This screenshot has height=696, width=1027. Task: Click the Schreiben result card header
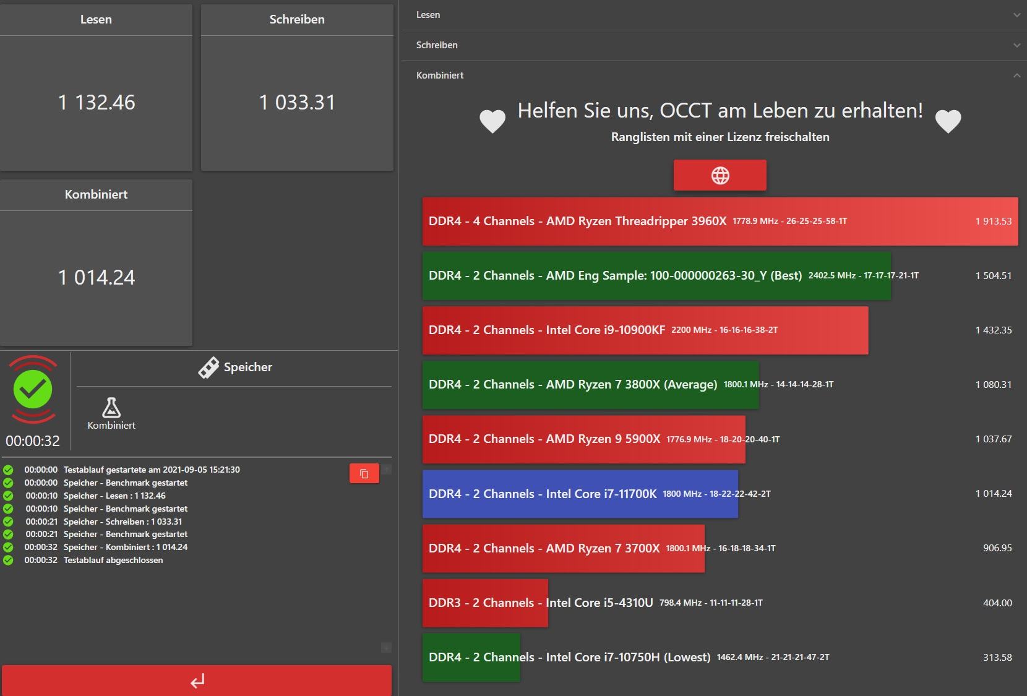tap(297, 20)
